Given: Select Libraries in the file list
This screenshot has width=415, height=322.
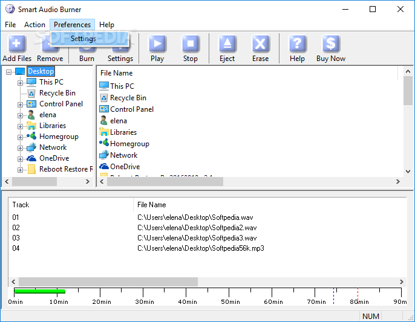Looking at the screenshot, I should pyautogui.click(x=118, y=132).
